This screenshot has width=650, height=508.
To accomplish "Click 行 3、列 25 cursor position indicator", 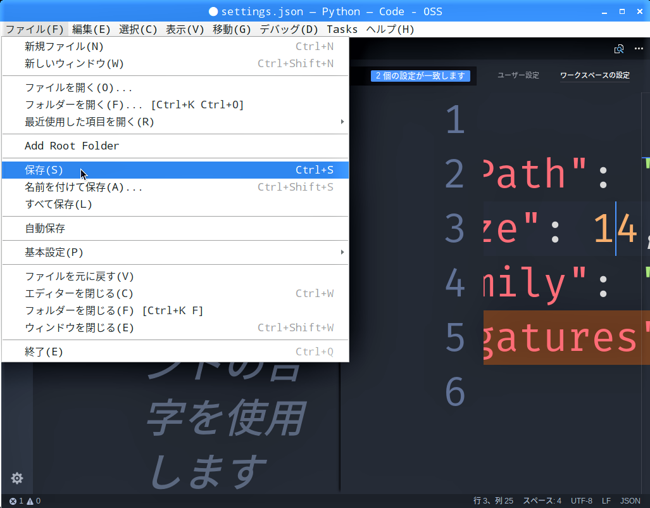I will [x=493, y=501].
